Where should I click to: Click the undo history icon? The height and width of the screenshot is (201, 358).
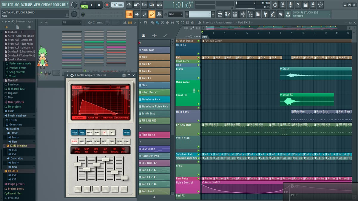click(275, 5)
